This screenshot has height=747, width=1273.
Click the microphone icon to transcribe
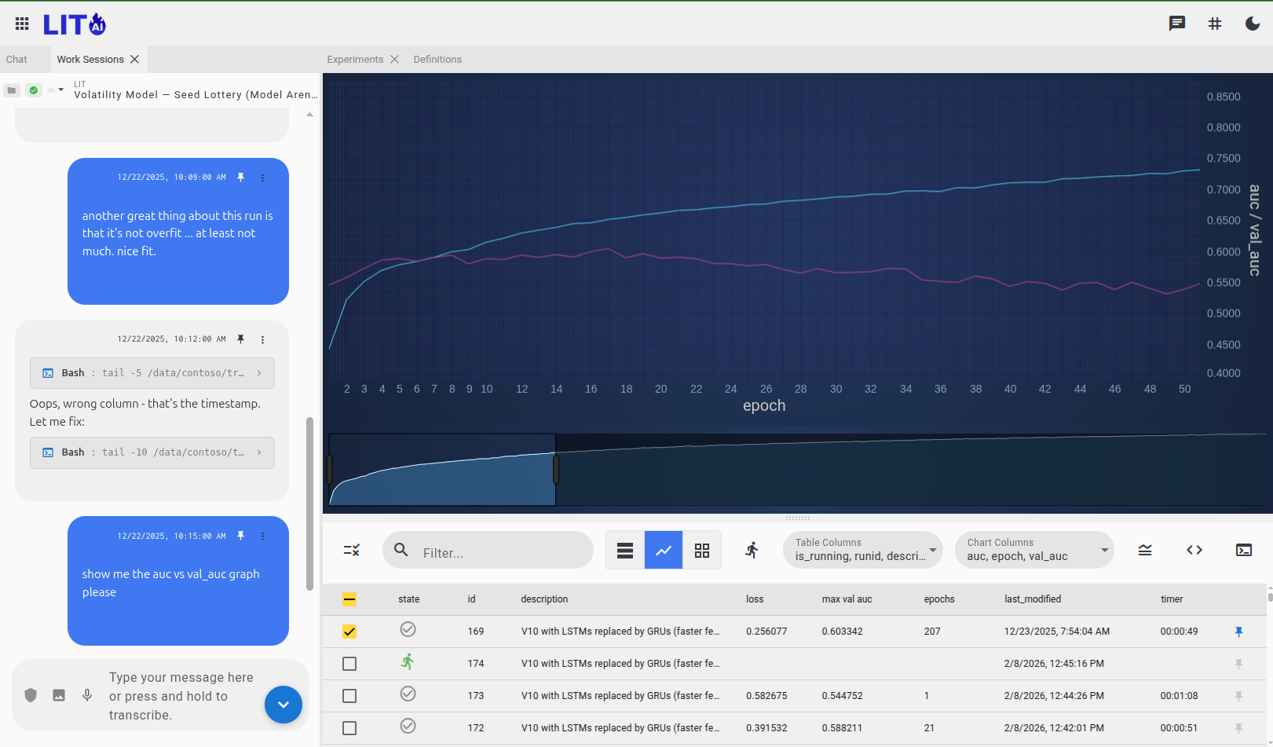[87, 695]
